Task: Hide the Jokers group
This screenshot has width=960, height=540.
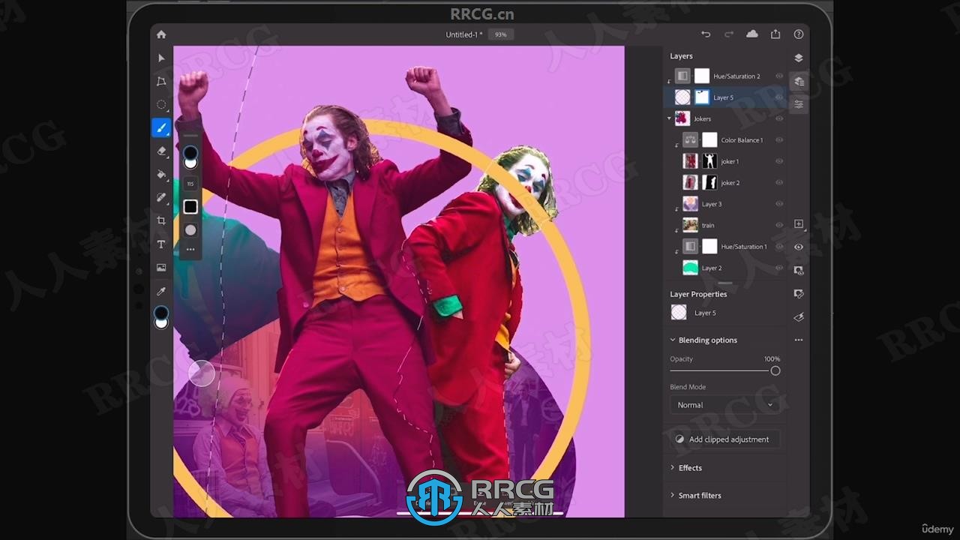Action: pyautogui.click(x=779, y=118)
